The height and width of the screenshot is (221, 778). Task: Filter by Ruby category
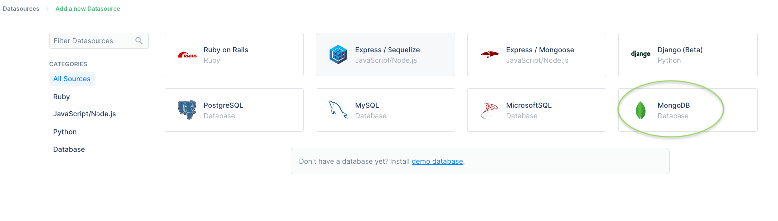coord(61,97)
